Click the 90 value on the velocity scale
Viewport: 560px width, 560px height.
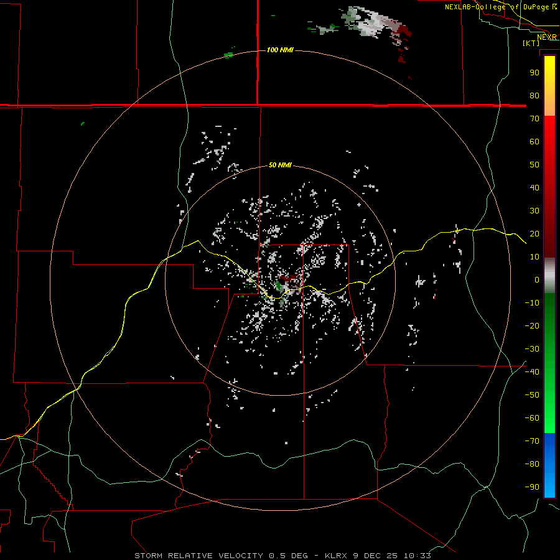pyautogui.click(x=534, y=73)
